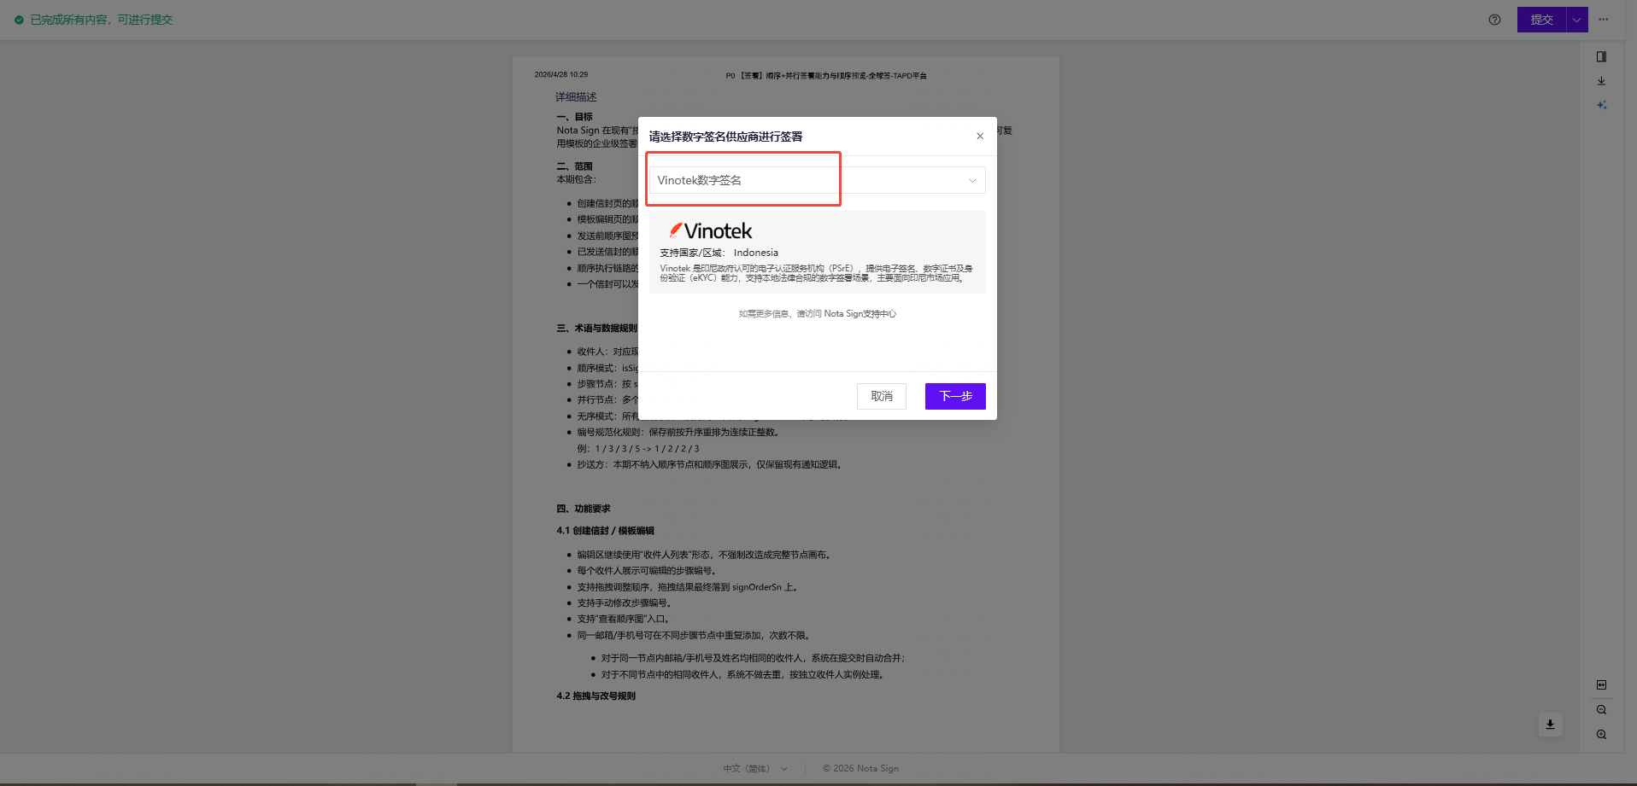This screenshot has height=786, width=1637.
Task: Click the 已完成所有内容，可进行提交 status message
Action: pos(102,20)
